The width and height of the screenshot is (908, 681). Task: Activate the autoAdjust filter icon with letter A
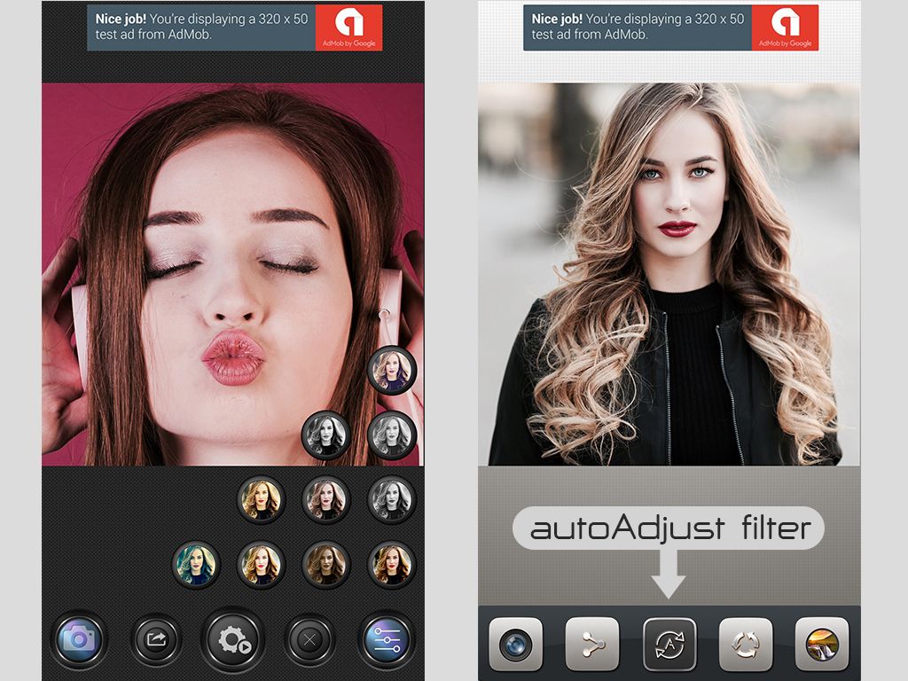click(x=669, y=645)
